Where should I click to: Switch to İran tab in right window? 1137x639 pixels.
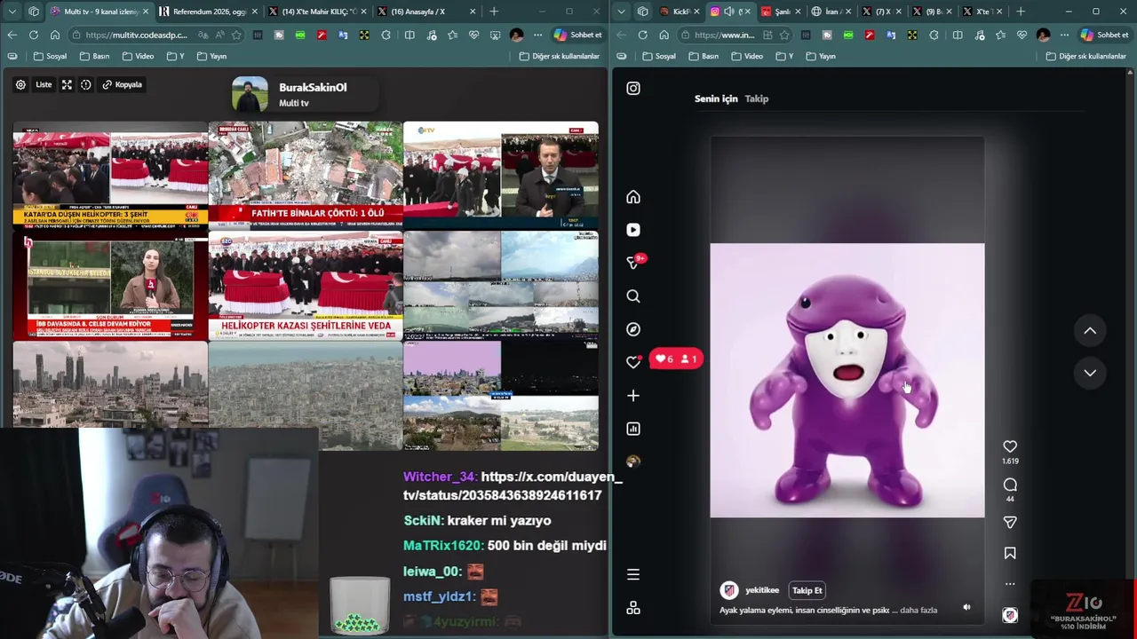coord(831,12)
